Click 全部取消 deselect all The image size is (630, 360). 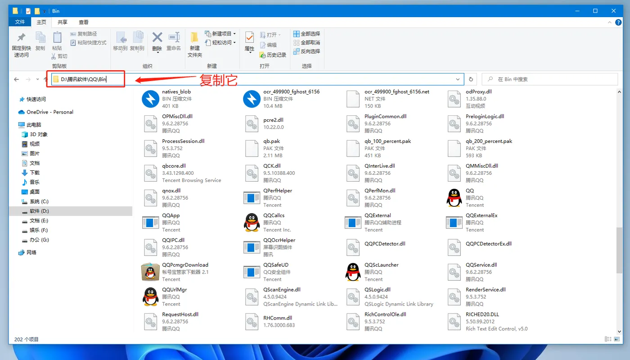[x=307, y=43]
